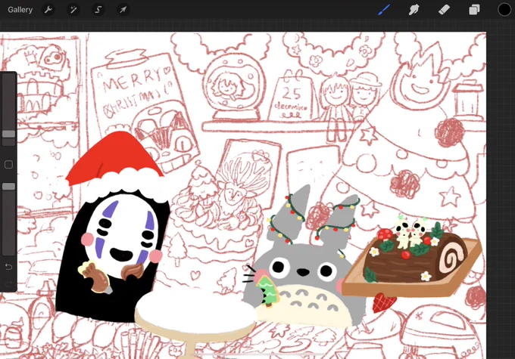
Task: Adjust the brush opacity slider handle
Action: point(8,186)
